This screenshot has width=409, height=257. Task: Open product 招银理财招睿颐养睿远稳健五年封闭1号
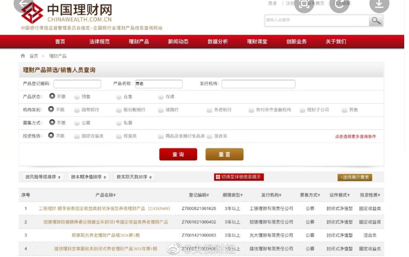point(106,222)
